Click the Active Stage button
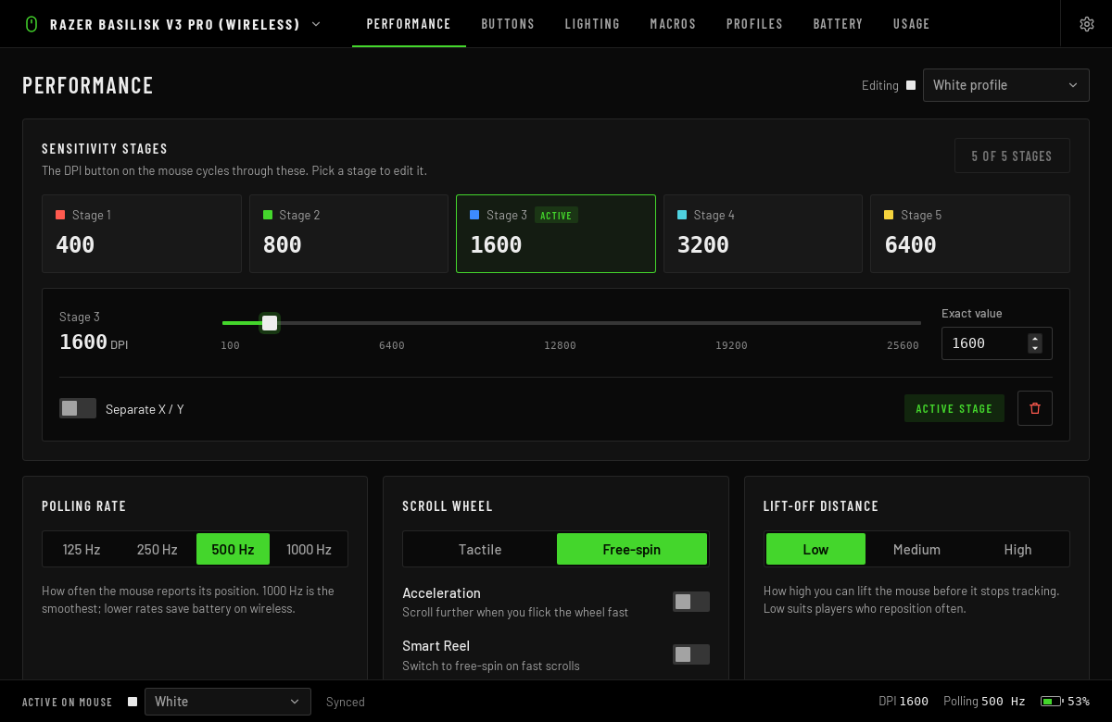The image size is (1112, 722). click(x=954, y=408)
